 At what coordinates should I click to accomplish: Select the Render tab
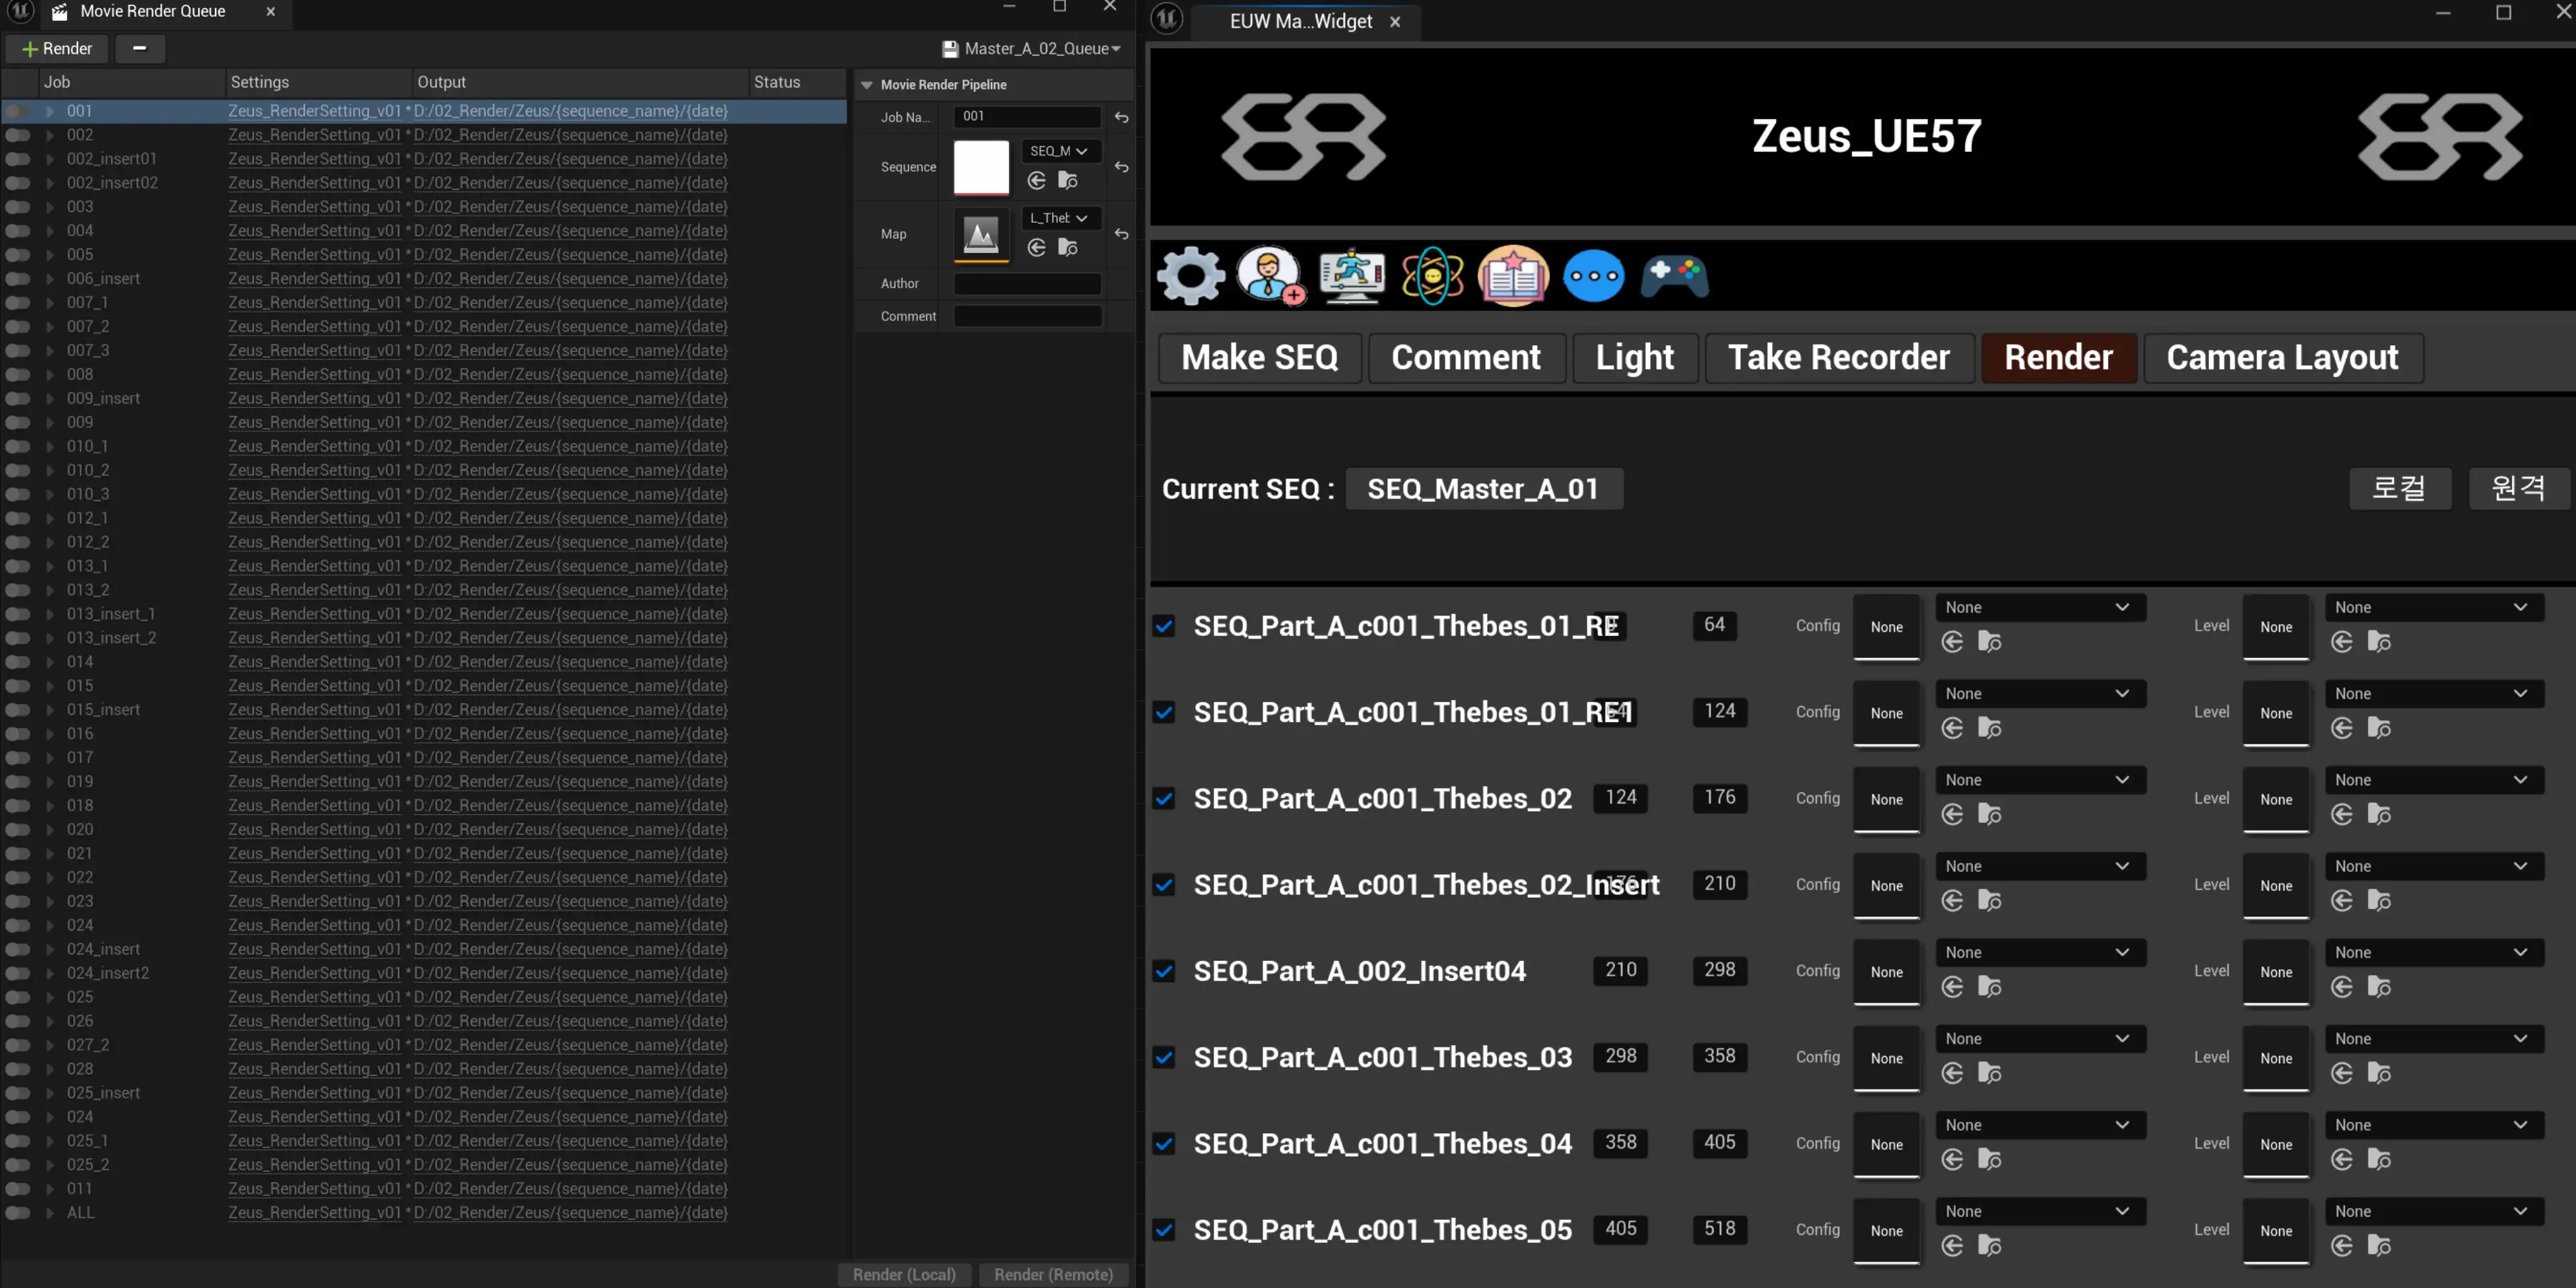(2059, 358)
